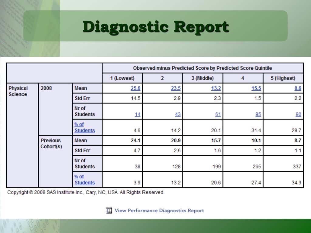Select the Physical Science row header
The height and width of the screenshot is (233, 311).
coord(19,91)
